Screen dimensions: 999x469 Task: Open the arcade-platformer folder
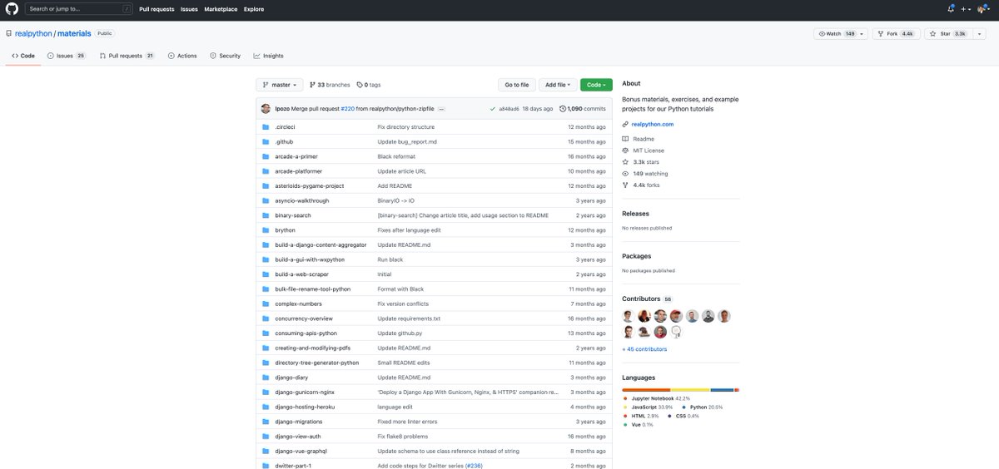pos(298,171)
